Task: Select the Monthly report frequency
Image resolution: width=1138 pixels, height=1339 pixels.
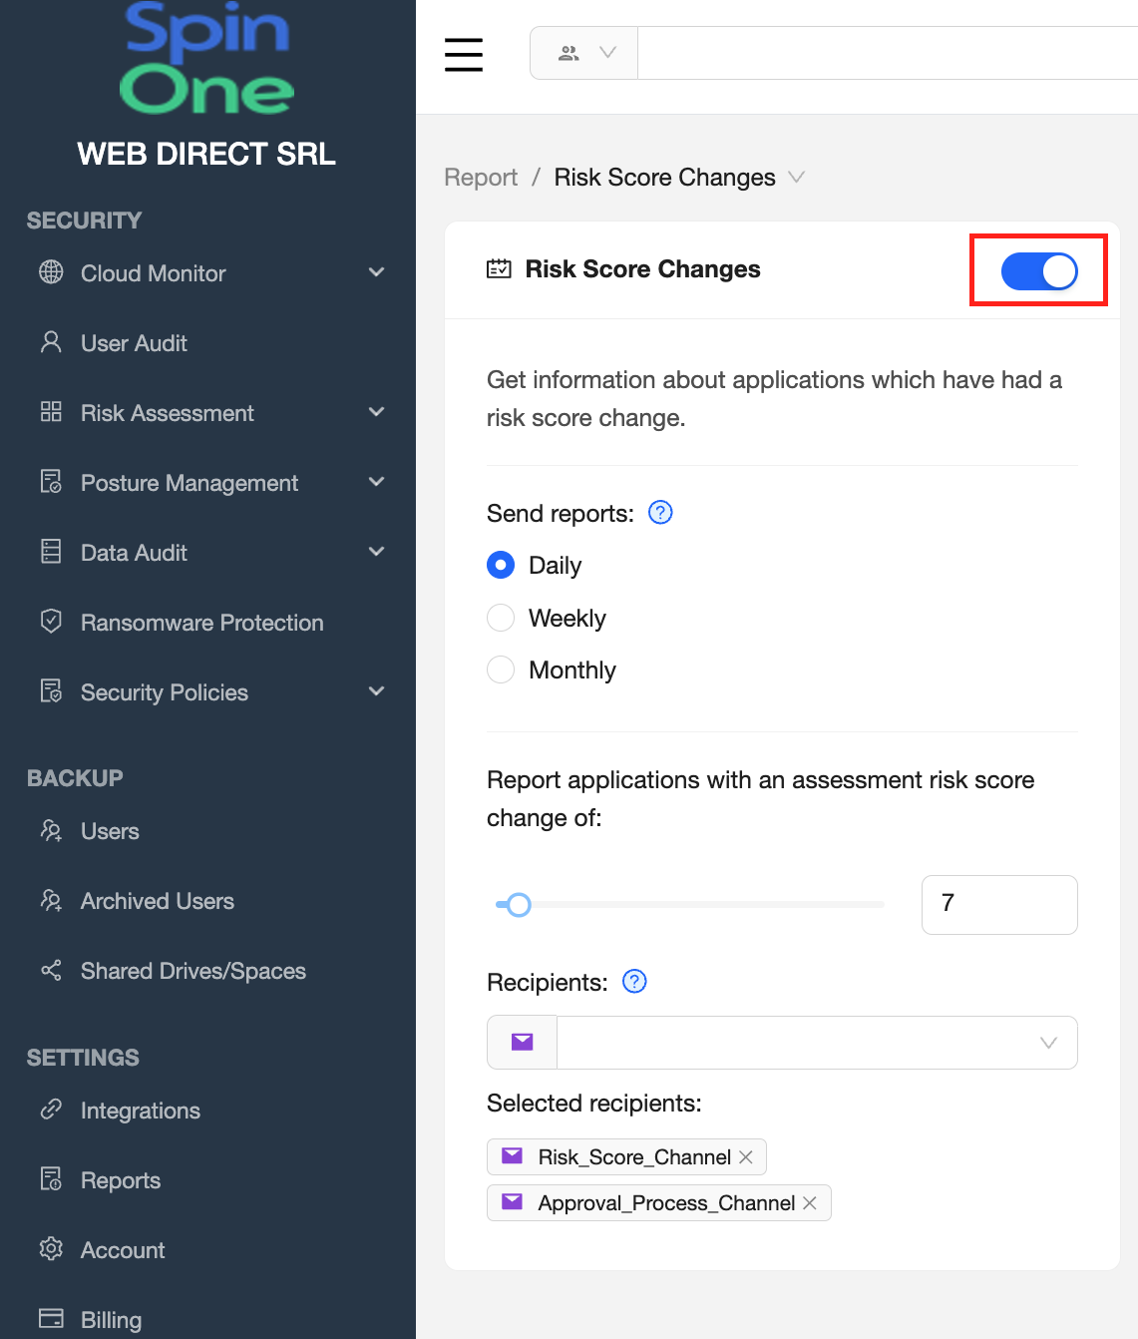Action: 501,669
